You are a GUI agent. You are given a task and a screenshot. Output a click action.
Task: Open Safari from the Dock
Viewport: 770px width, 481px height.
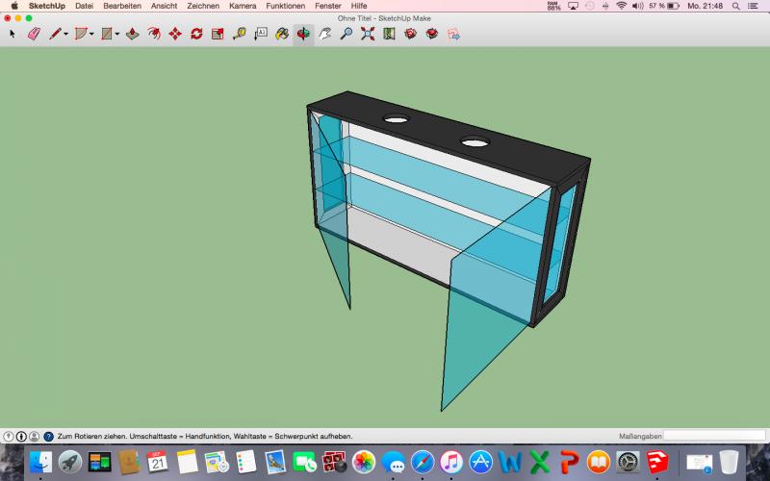(x=422, y=463)
